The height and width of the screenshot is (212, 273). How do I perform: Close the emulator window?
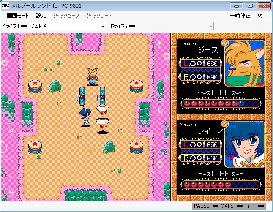(264, 6)
